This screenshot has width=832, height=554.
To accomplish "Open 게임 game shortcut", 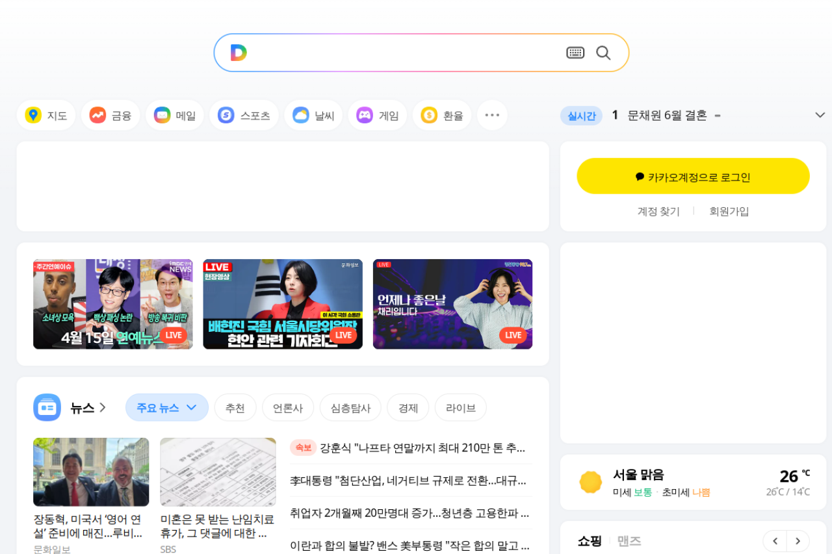I will tap(378, 116).
